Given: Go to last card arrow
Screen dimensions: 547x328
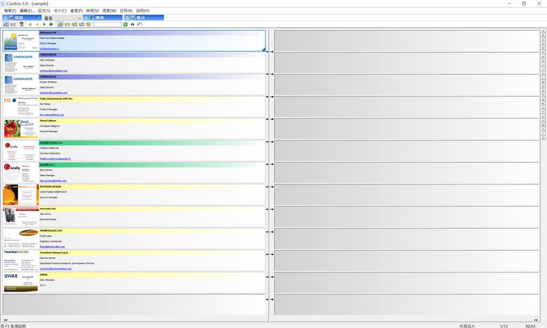Looking at the screenshot, I should point(51,25).
